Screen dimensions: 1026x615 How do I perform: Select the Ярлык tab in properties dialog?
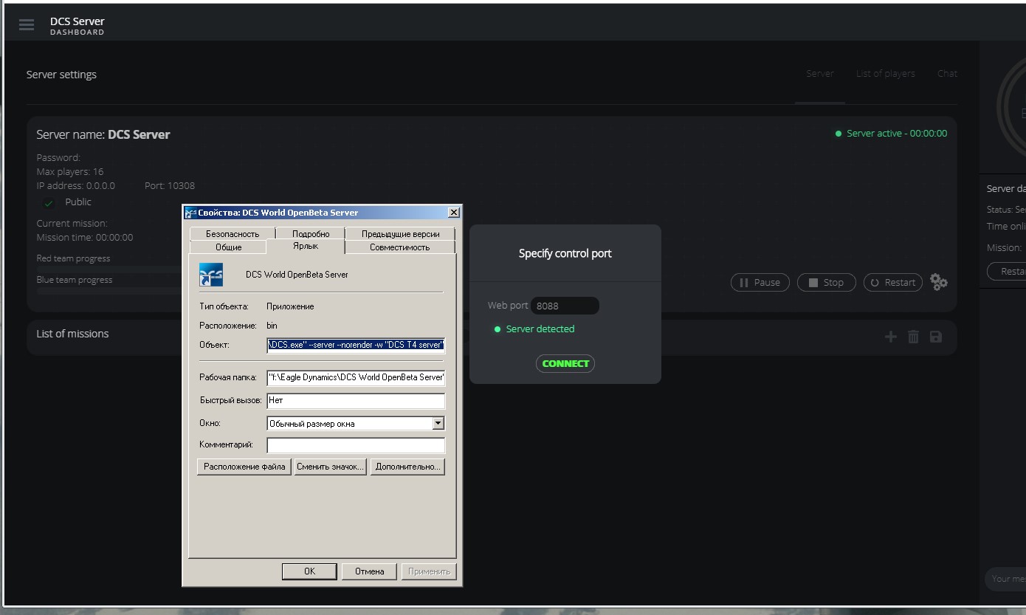pyautogui.click(x=306, y=246)
